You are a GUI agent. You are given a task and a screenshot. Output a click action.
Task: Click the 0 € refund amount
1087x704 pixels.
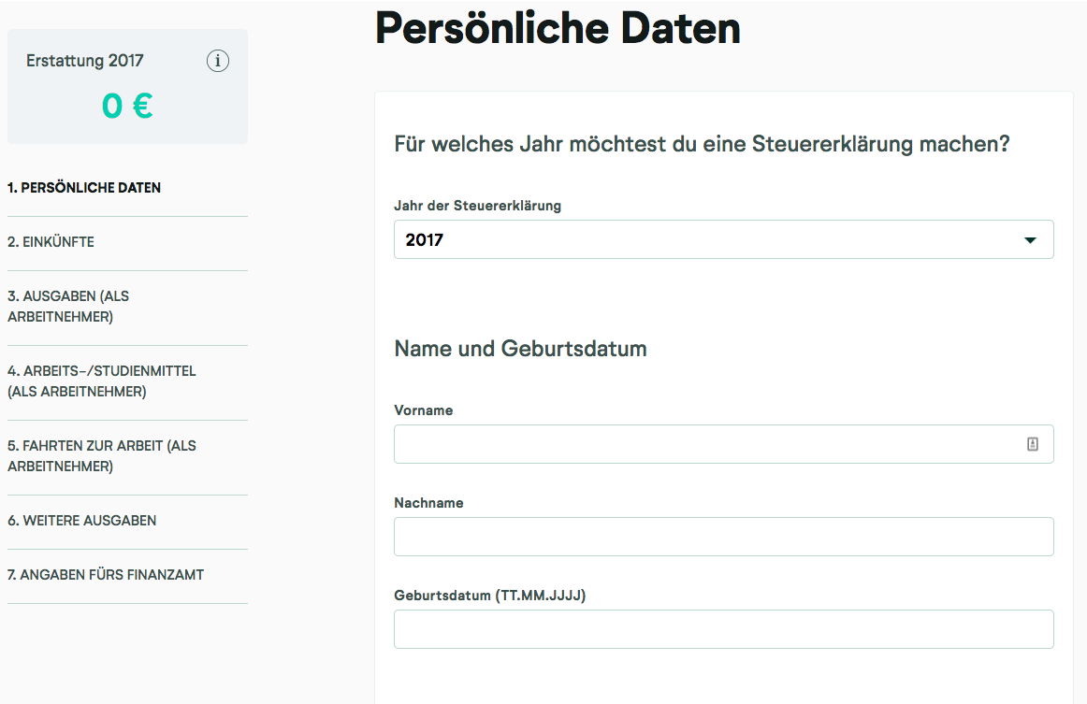(x=126, y=106)
